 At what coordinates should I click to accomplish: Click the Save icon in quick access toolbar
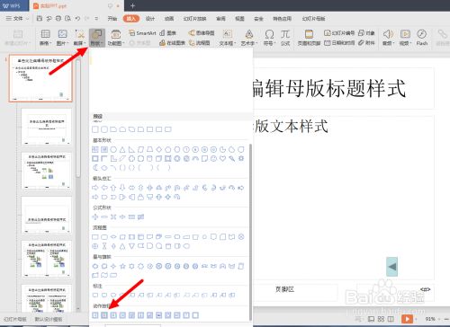coord(40,19)
